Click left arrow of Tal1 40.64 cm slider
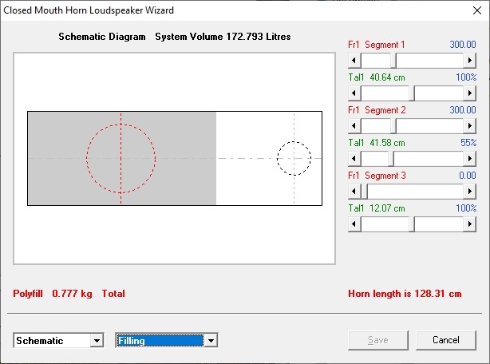The height and width of the screenshot is (364, 490). 354,93
